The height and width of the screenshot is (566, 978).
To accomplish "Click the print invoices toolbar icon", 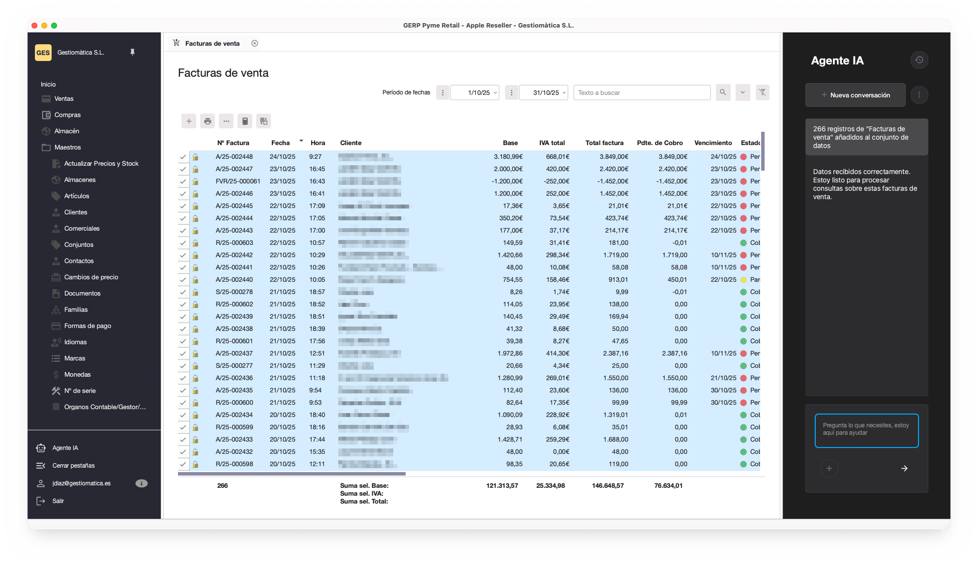I will pos(207,121).
